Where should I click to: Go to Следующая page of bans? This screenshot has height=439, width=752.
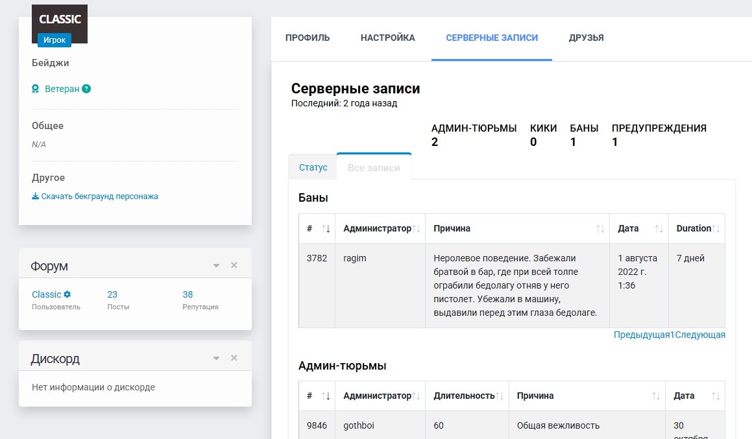700,335
